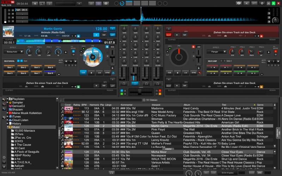
Task: Expand the iTunes tree node
Action: (x=7, y=117)
